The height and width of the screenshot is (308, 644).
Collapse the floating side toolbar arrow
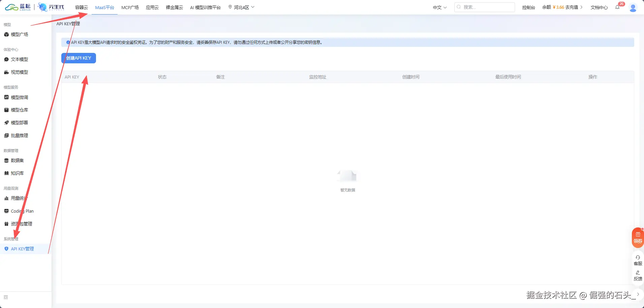coord(638,294)
